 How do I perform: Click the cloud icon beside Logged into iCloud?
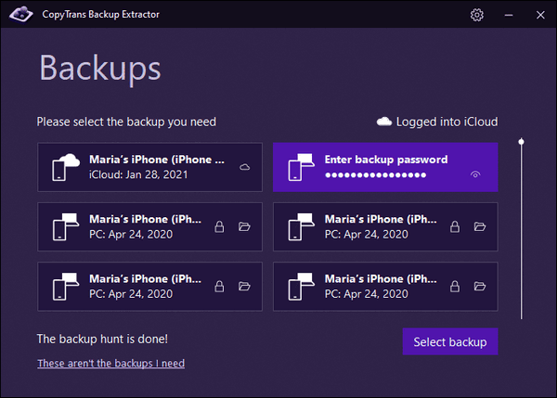pyautogui.click(x=384, y=122)
